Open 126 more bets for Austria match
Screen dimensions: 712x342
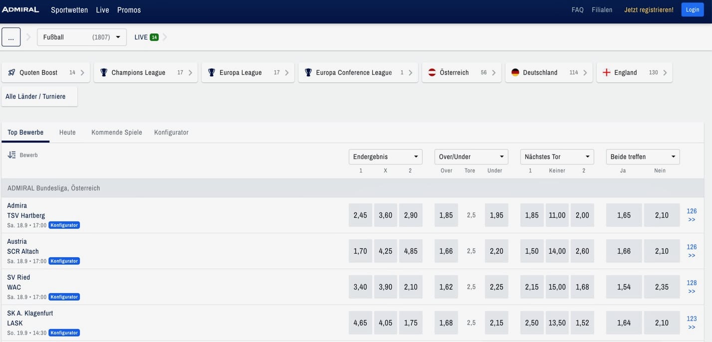[x=692, y=251]
